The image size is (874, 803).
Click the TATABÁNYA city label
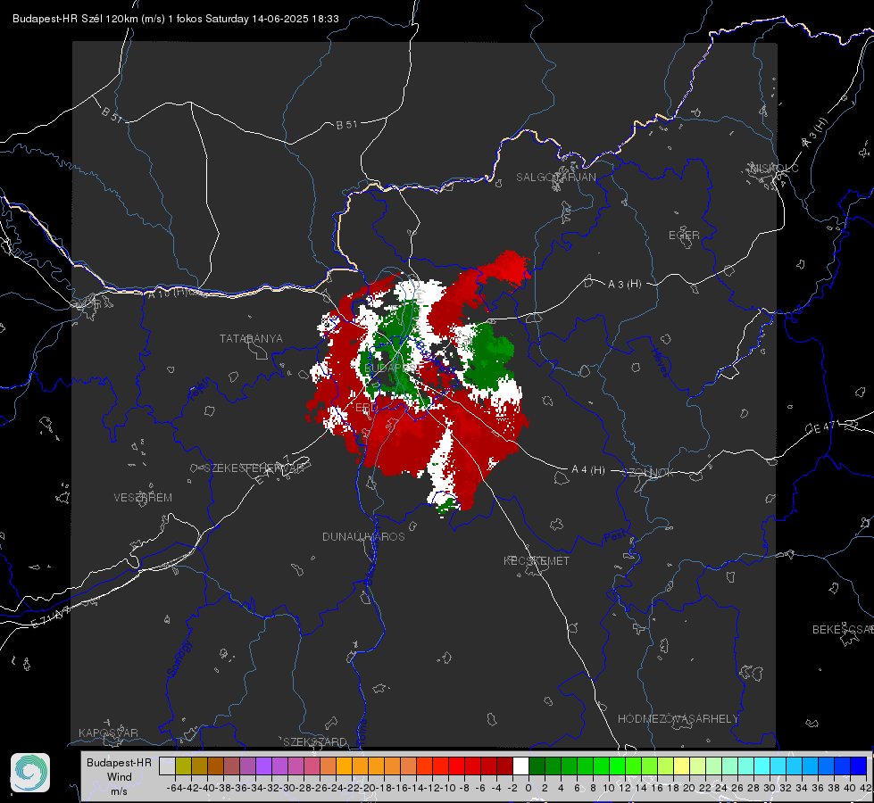pyautogui.click(x=251, y=339)
